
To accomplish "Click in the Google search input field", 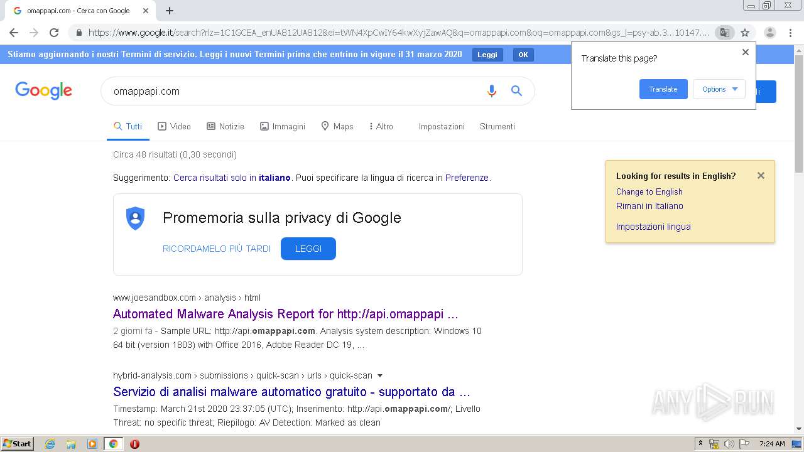I will pos(295,91).
